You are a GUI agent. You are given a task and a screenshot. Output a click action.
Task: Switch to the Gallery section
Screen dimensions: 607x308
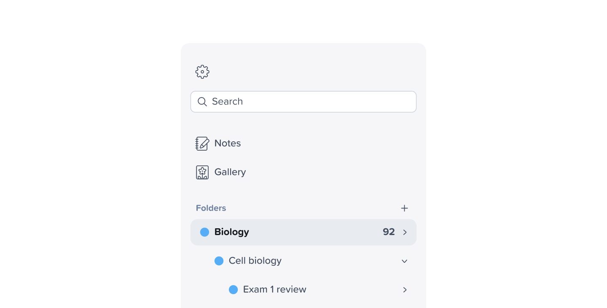(230, 172)
